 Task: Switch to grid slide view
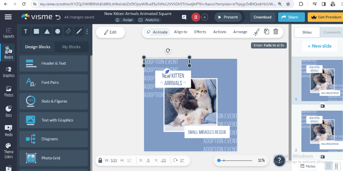(x=328, y=166)
